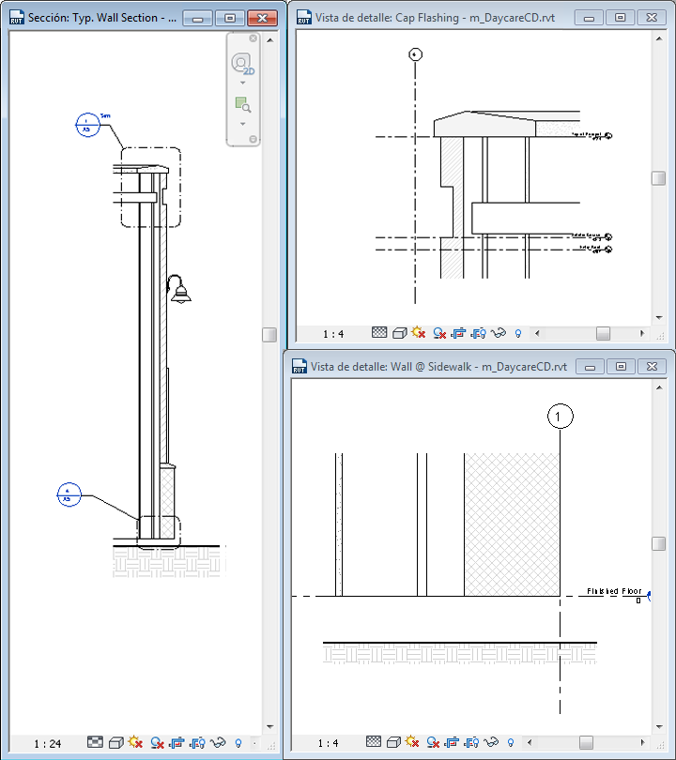Toggle crop region visibility in the Wall @ Sidewalk window
The height and width of the screenshot is (760, 676).
472,742
